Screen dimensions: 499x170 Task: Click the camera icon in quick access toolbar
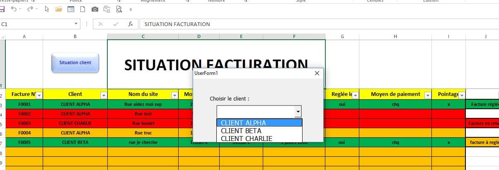tap(95, 9)
